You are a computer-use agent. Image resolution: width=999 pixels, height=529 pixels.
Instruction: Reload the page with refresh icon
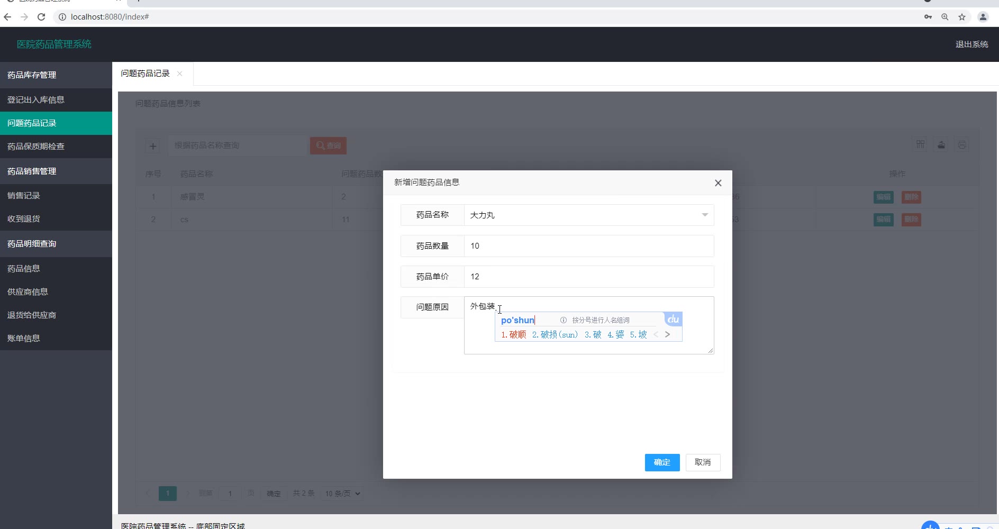(41, 17)
